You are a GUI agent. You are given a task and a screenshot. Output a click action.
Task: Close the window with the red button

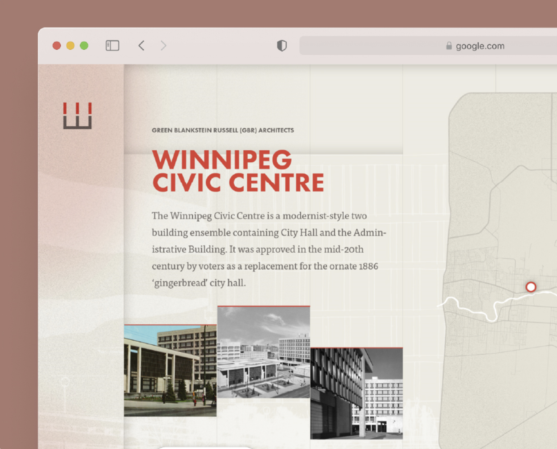point(57,46)
